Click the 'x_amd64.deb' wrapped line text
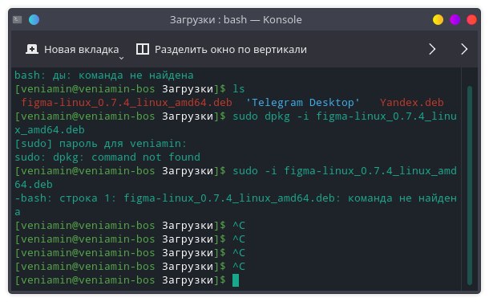Viewport: 489px width, 302px height. point(50,130)
